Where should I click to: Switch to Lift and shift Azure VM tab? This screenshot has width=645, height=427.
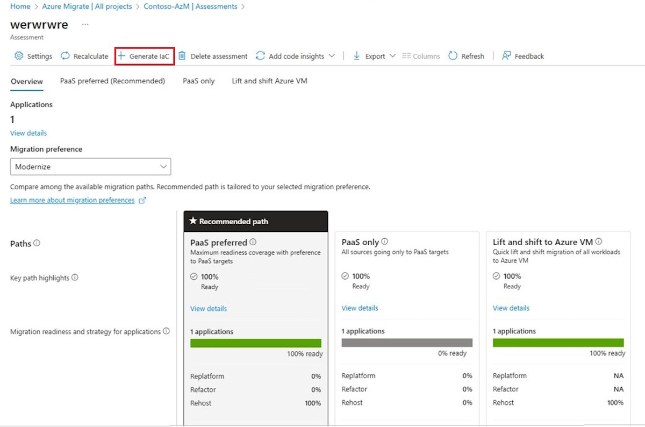click(x=269, y=81)
